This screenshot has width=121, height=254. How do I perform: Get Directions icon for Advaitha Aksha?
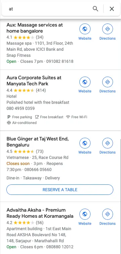click(x=108, y=214)
